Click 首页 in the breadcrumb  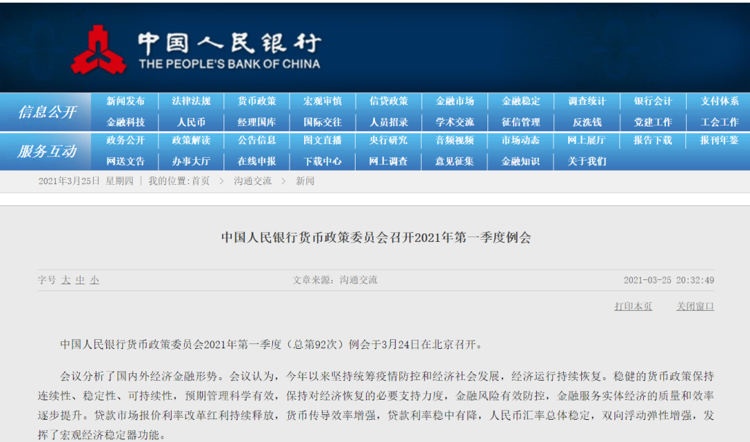pos(201,181)
